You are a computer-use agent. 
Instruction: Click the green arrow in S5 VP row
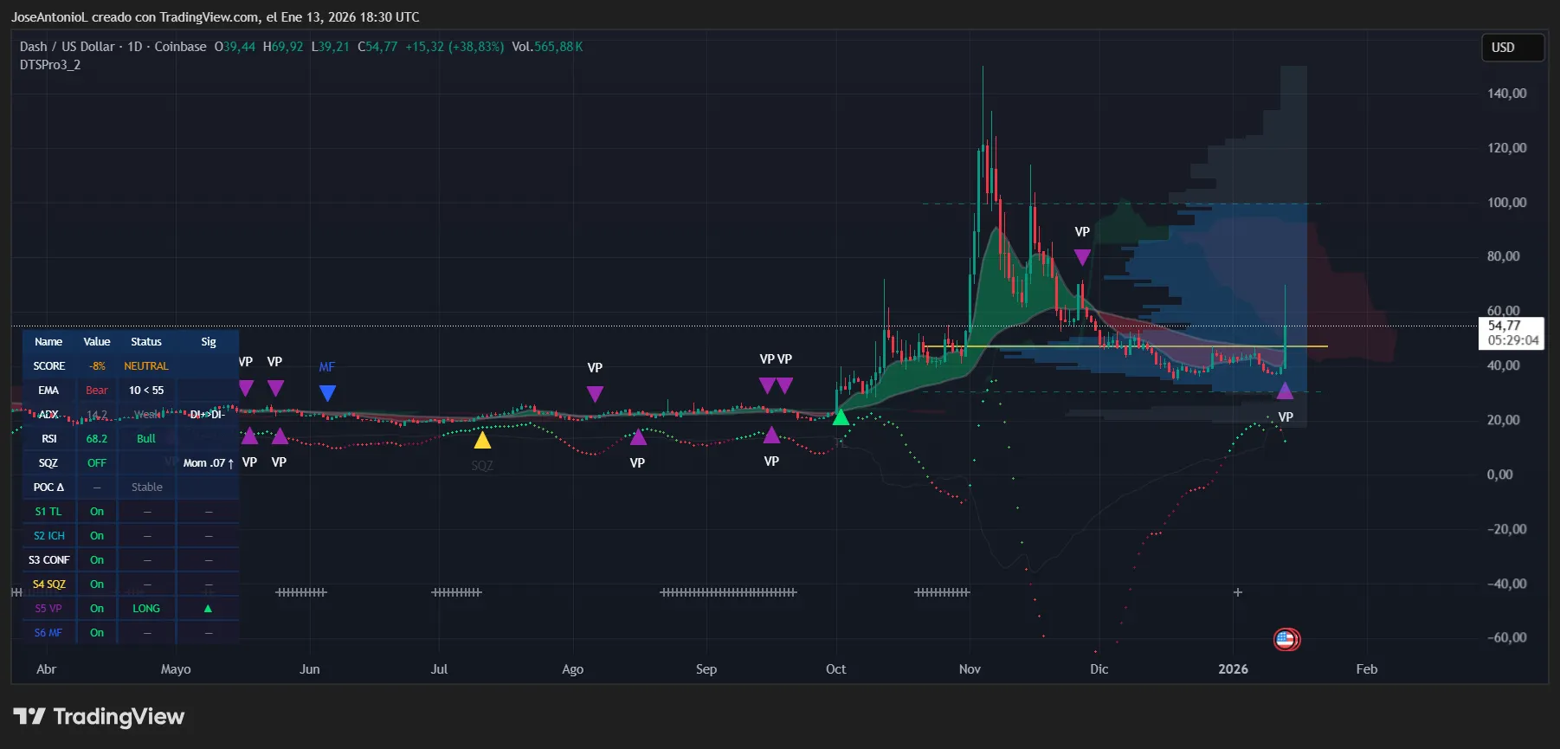208,609
